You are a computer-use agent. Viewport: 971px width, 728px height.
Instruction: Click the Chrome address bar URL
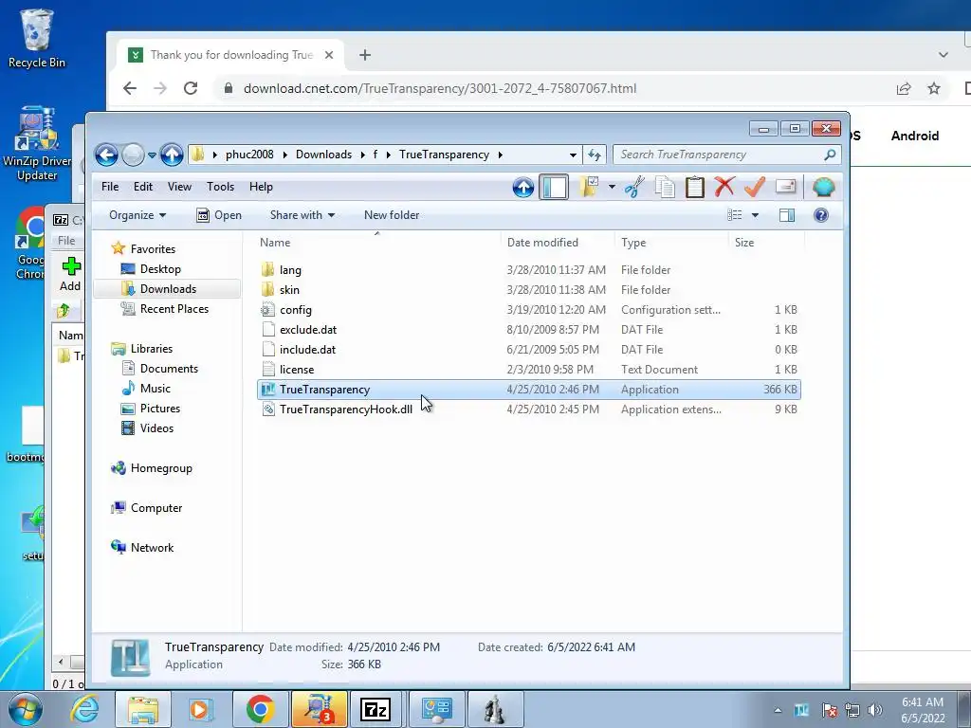point(440,88)
